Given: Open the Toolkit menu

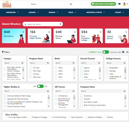Looking at the screenshot, I should [119, 12].
